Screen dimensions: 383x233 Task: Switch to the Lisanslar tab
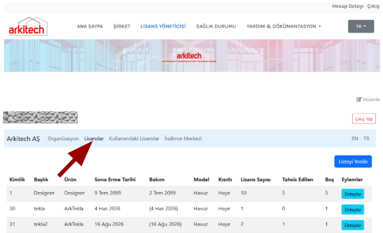pos(94,138)
